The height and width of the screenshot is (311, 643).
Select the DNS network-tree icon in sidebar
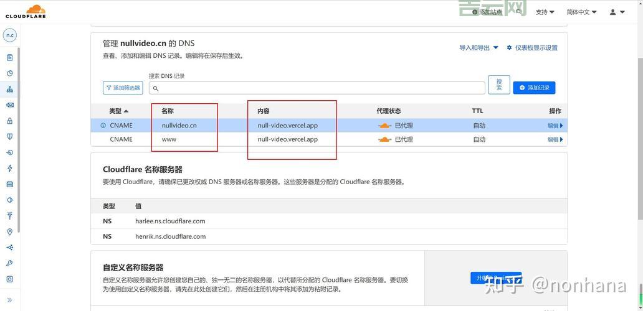coord(10,89)
